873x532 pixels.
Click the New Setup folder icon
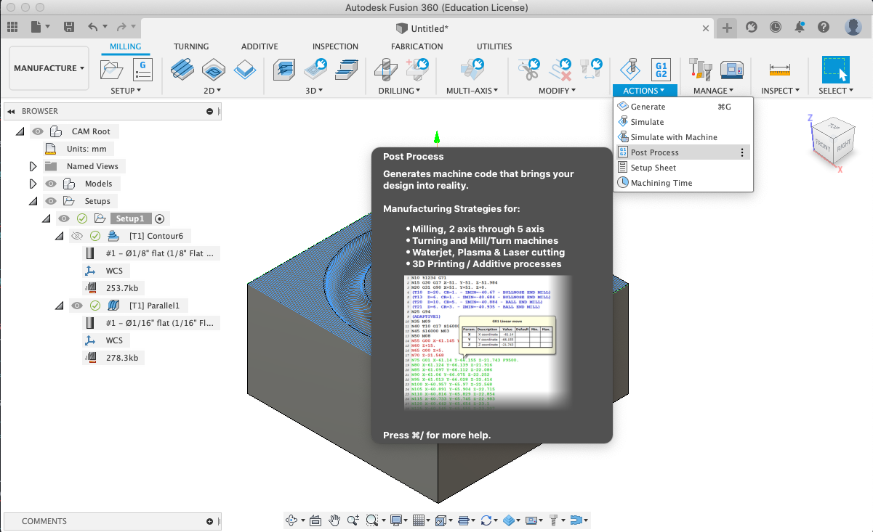112,70
